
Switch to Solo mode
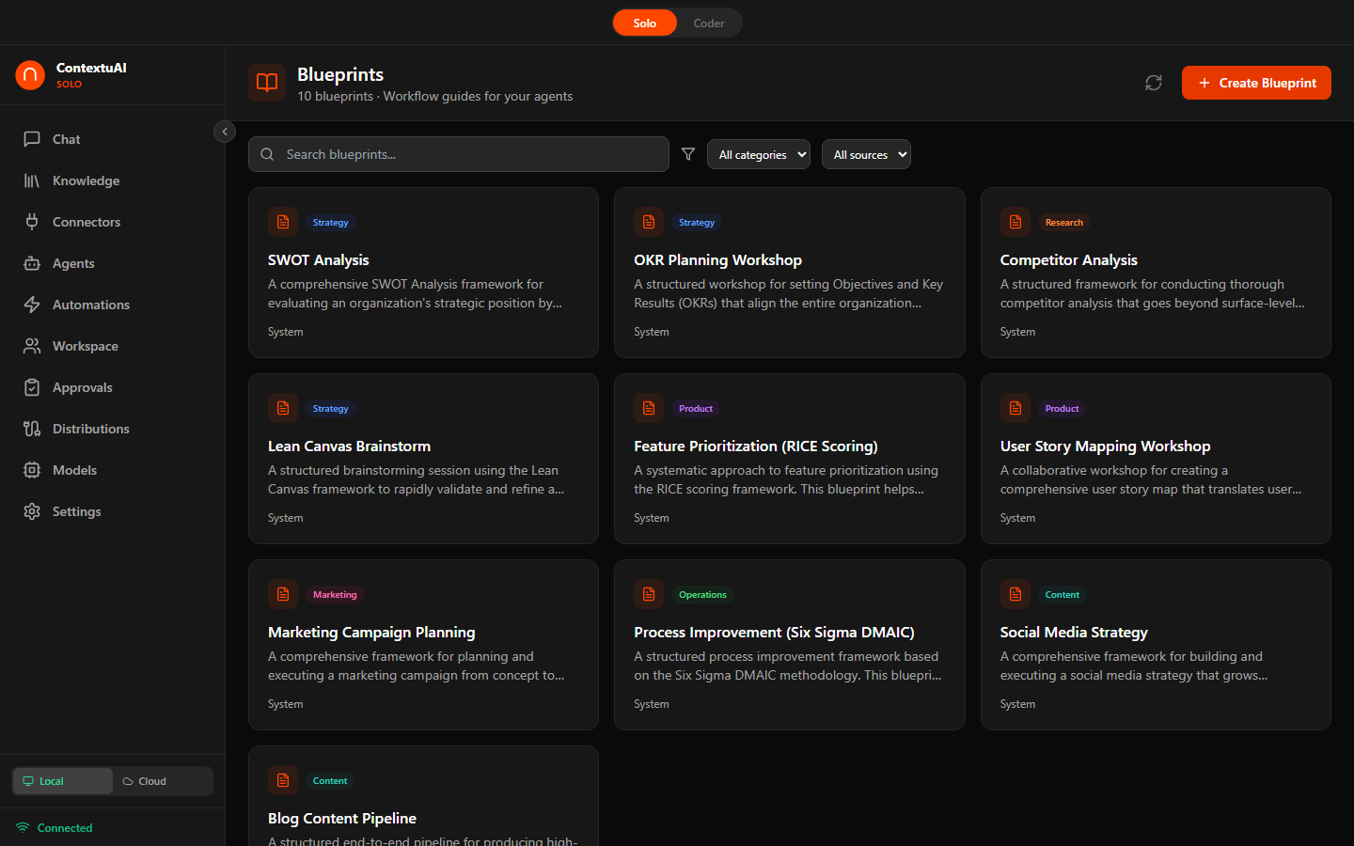tap(645, 23)
